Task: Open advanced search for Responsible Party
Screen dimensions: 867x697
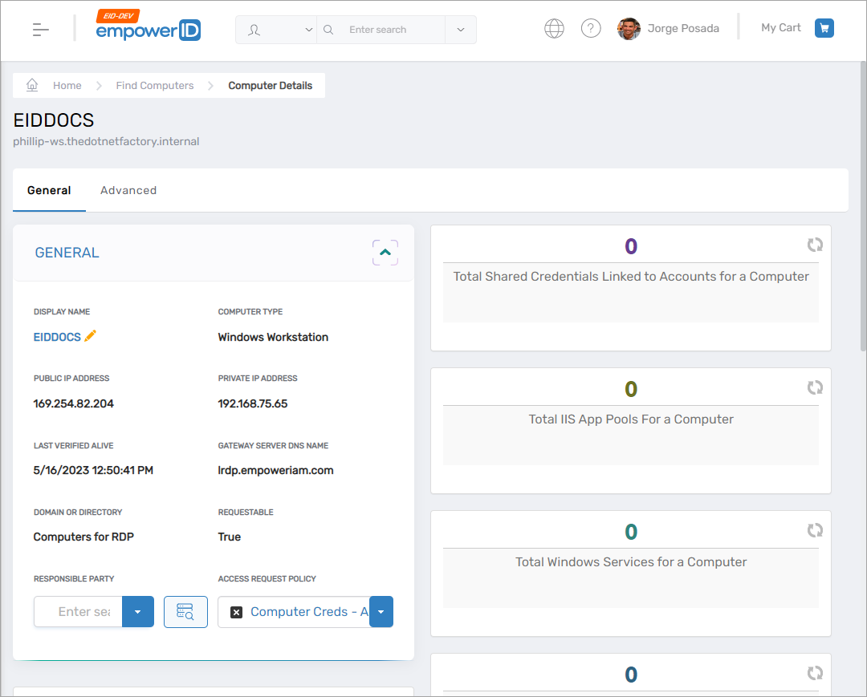Action: tap(185, 612)
